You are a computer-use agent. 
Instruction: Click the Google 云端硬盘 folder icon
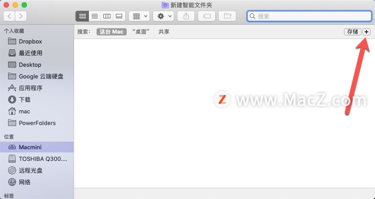[x=12, y=76]
